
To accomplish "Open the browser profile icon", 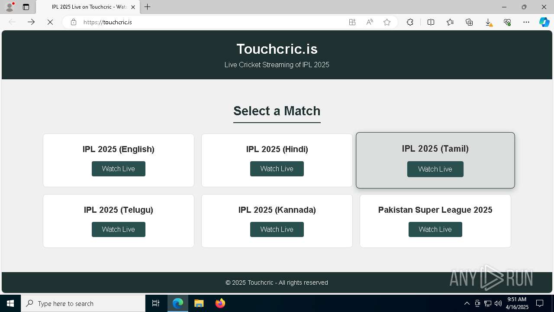I will click(10, 7).
